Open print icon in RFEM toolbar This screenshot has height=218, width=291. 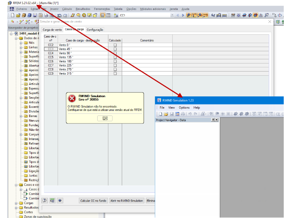(x=46, y=15)
